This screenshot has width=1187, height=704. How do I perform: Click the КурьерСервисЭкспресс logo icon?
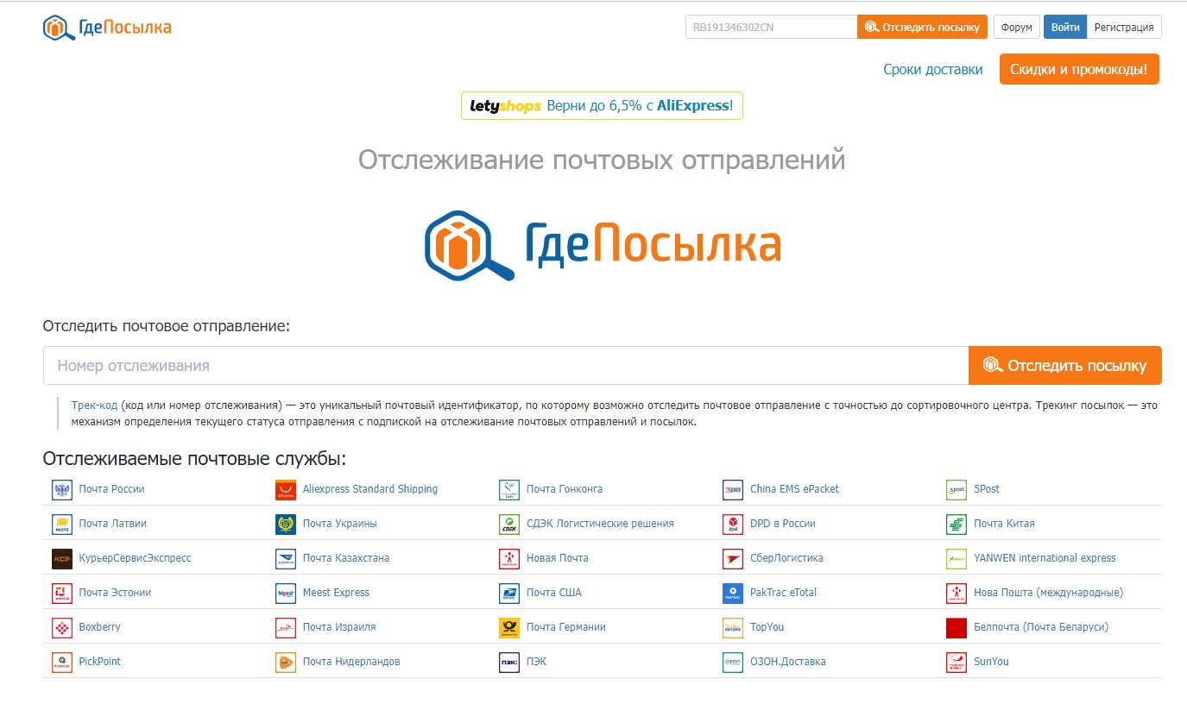tap(62, 559)
